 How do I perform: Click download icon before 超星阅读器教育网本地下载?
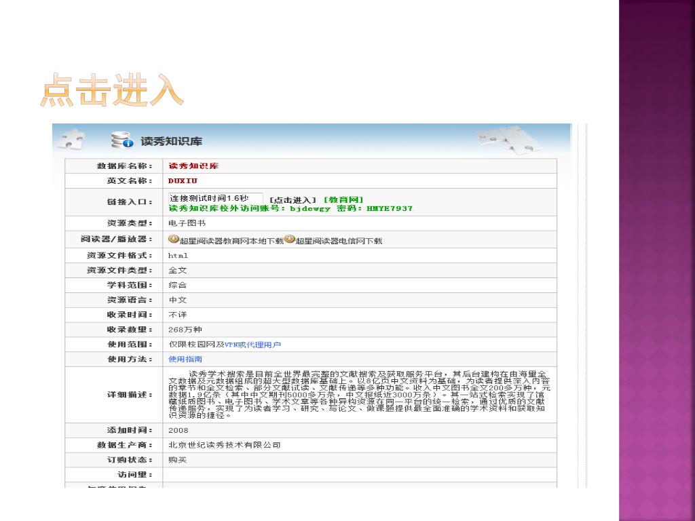(173, 239)
